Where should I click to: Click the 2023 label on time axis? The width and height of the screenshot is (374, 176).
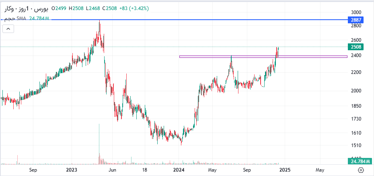point(72,170)
